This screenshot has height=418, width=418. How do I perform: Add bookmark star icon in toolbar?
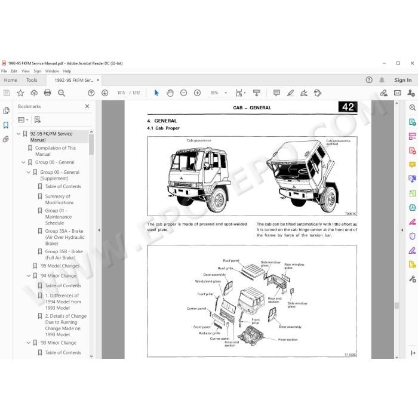pos(20,93)
